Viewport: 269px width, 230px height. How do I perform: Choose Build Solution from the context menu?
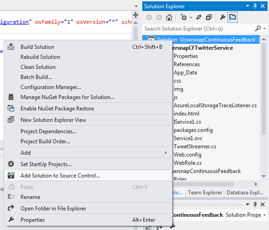tap(88, 47)
